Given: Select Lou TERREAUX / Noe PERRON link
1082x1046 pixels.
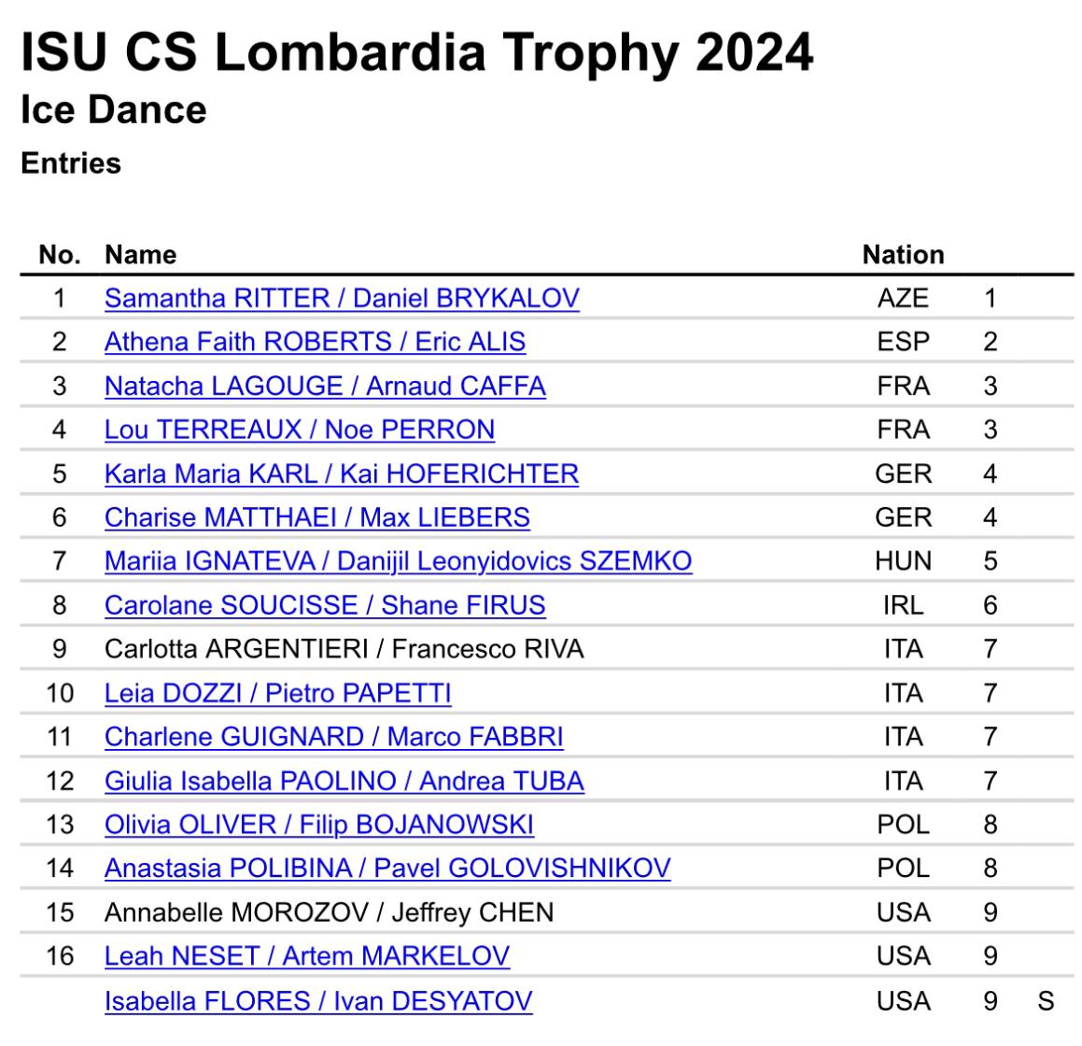Looking at the screenshot, I should 300,430.
